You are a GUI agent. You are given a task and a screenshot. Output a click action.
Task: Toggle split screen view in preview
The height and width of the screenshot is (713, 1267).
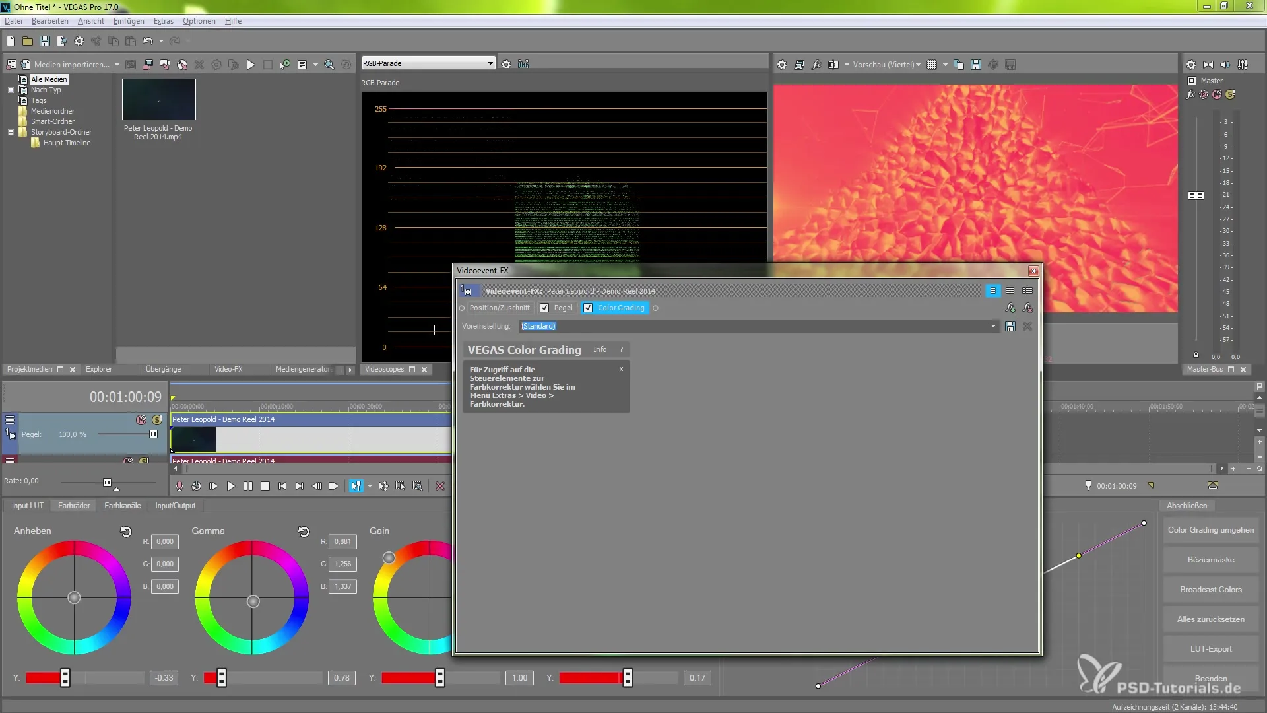pyautogui.click(x=833, y=65)
